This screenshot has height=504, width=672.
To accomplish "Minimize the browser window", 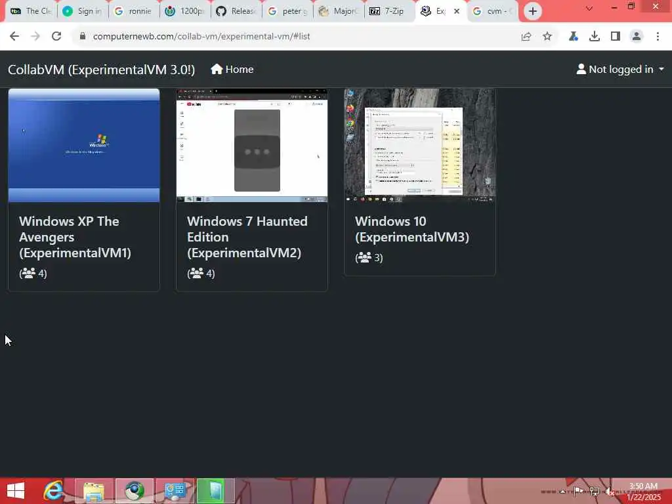I will point(614,7).
